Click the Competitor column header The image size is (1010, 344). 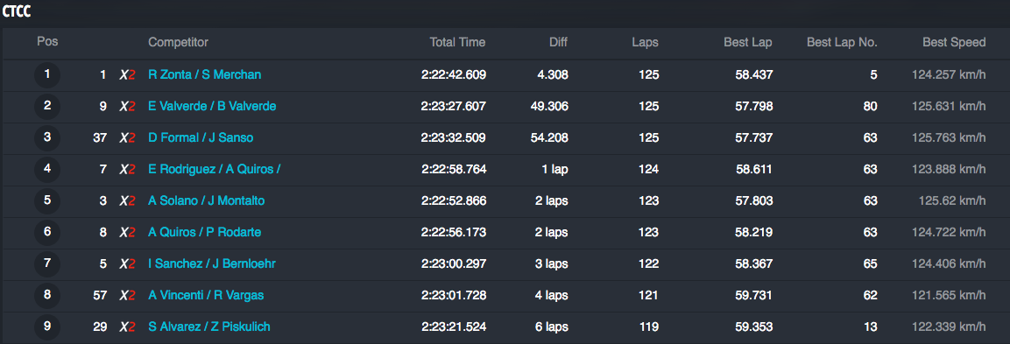click(179, 43)
